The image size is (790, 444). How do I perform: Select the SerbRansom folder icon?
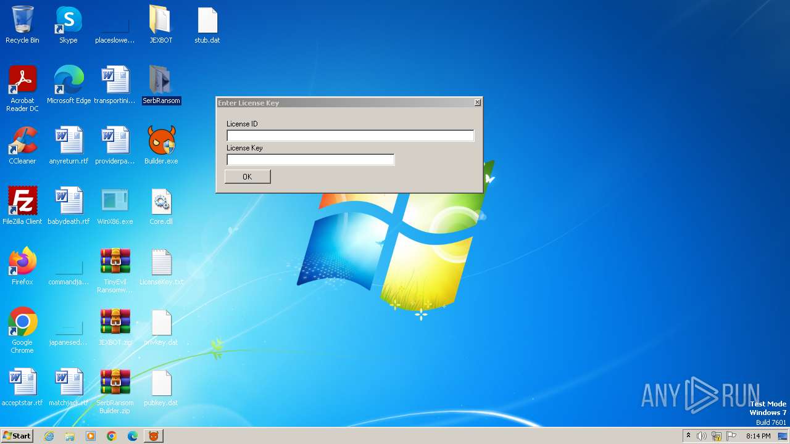[x=161, y=85]
